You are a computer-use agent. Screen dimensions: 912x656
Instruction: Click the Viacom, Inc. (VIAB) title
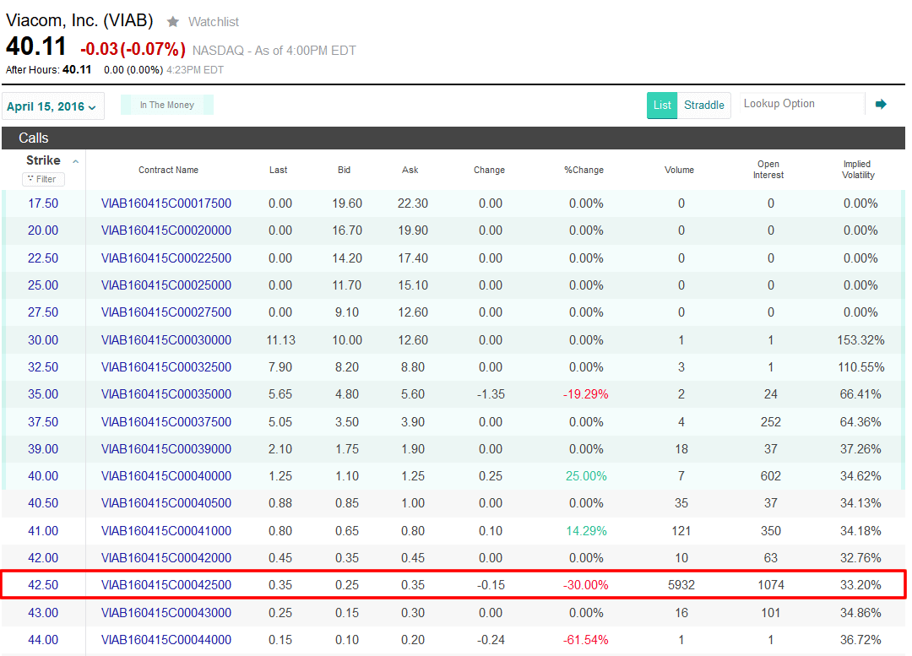(79, 20)
